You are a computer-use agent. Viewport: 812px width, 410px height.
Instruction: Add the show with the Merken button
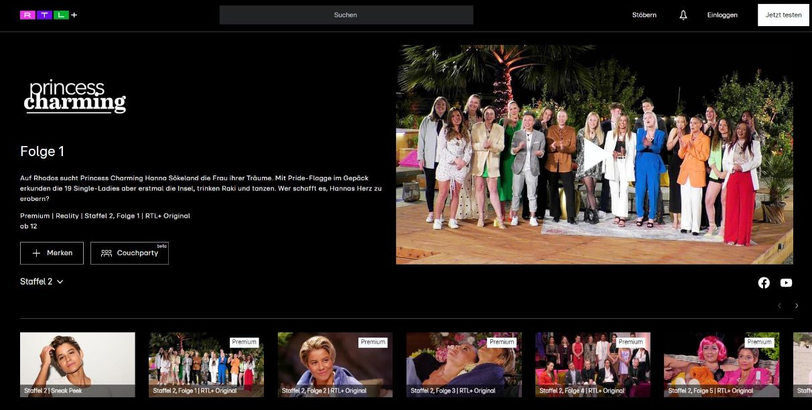(x=52, y=253)
